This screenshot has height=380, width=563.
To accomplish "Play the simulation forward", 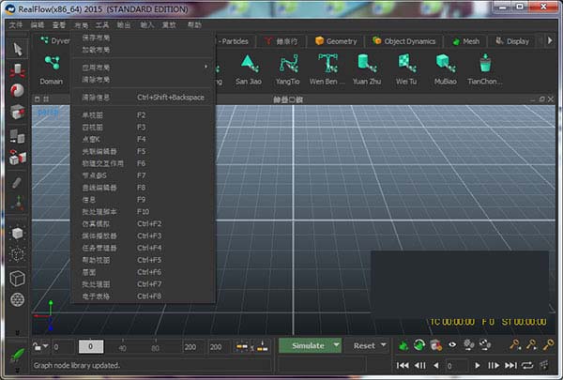I will click(x=478, y=366).
